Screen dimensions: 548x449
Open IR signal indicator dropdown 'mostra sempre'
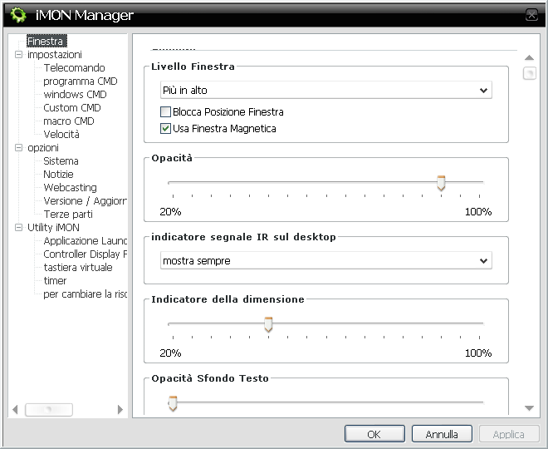pyautogui.click(x=326, y=261)
